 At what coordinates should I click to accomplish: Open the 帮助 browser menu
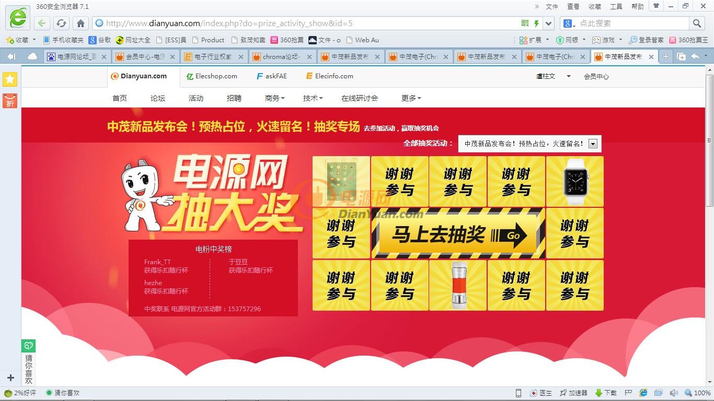638,6
